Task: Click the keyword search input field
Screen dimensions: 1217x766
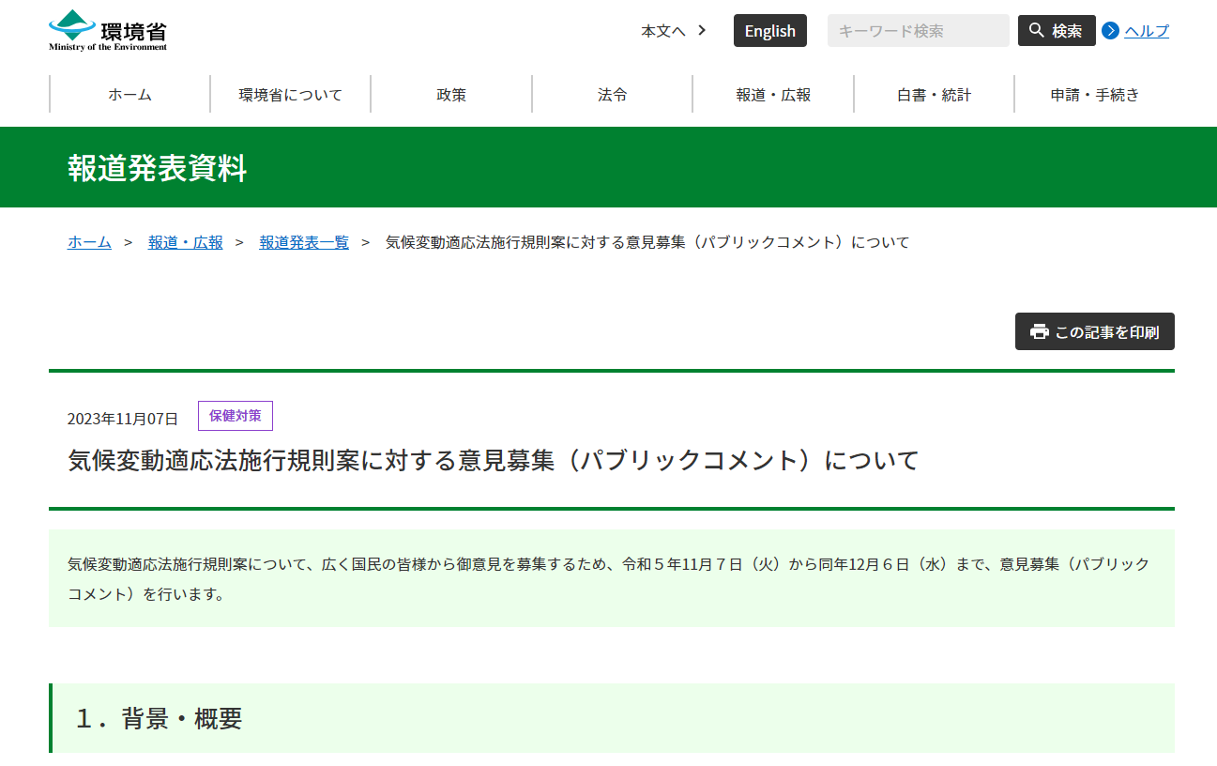Action: (917, 30)
